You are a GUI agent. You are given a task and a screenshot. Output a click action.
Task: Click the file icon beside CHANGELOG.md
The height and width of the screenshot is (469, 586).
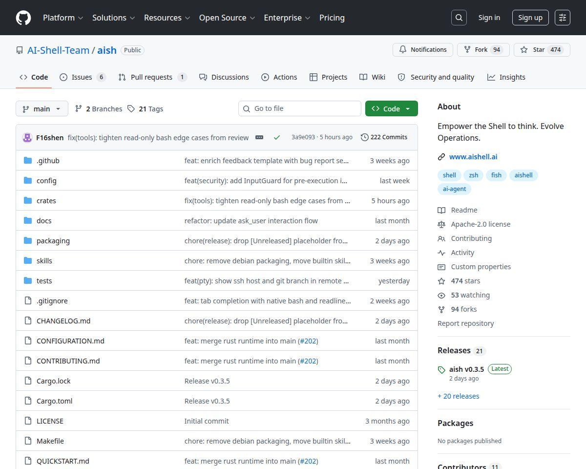(x=28, y=320)
